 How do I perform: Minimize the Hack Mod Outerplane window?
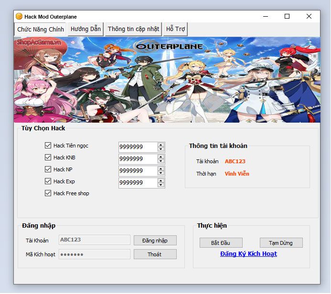click(x=266, y=16)
